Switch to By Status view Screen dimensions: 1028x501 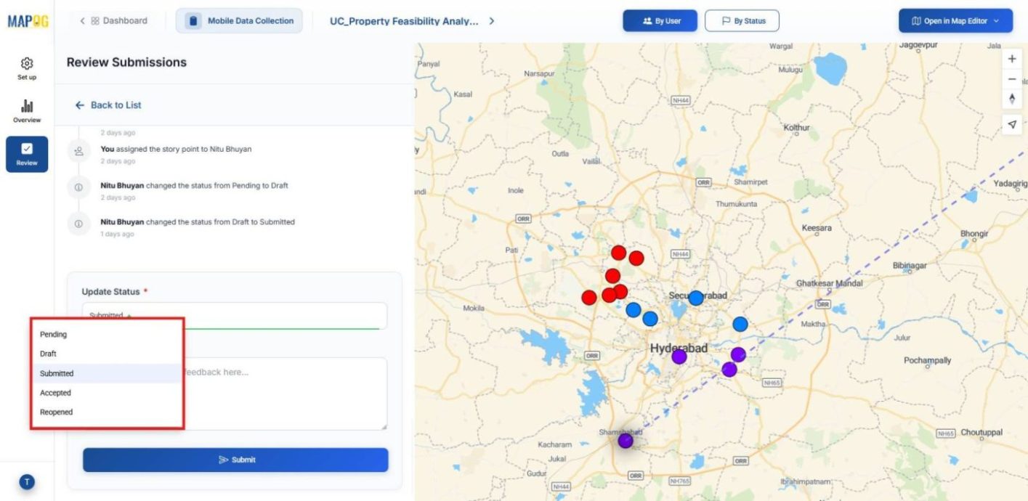pyautogui.click(x=742, y=20)
